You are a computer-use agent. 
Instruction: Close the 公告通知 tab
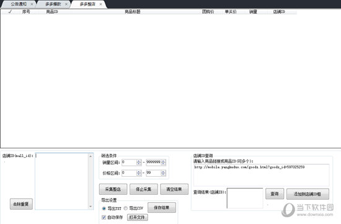(32, 4)
